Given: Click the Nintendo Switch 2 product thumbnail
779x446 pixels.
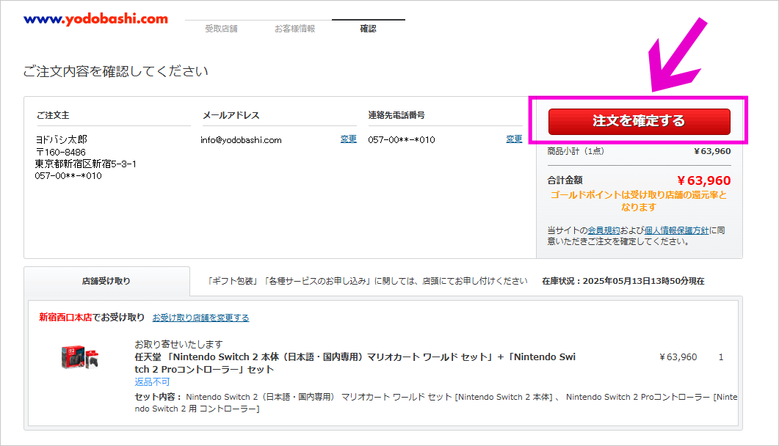Looking at the screenshot, I should tap(80, 357).
